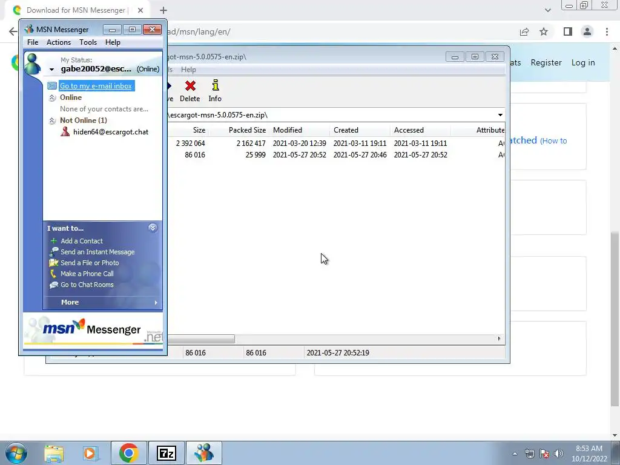Open the 7-Zip Help menu
This screenshot has width=620, height=465.
click(189, 70)
